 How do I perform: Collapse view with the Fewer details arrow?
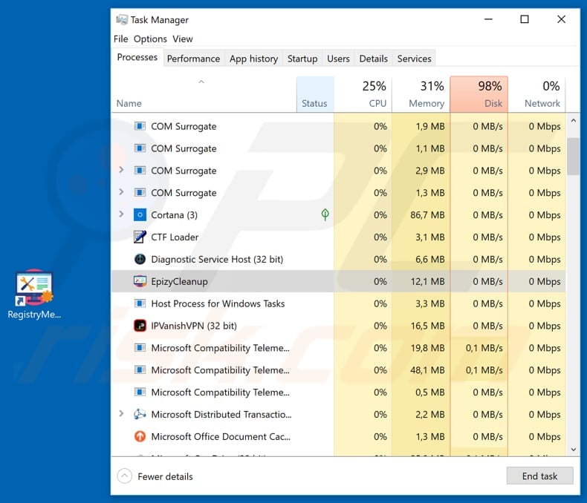[125, 476]
